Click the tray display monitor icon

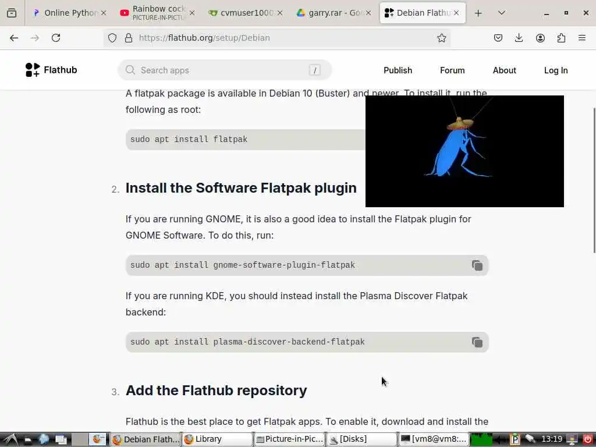click(x=572, y=440)
